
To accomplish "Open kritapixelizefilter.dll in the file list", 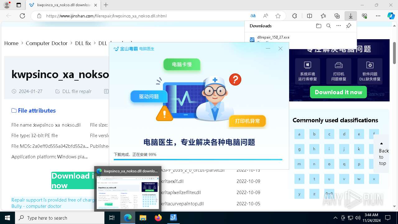I will click(x=181, y=192).
